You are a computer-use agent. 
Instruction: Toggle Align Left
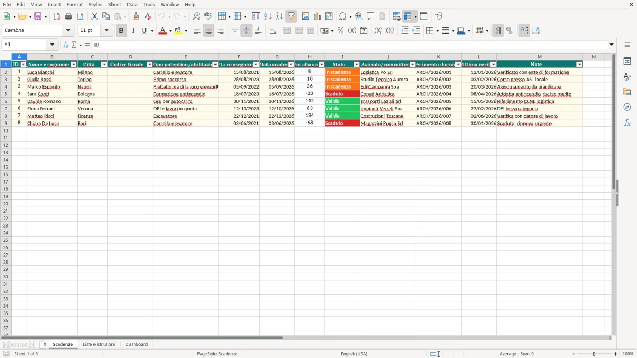click(197, 31)
